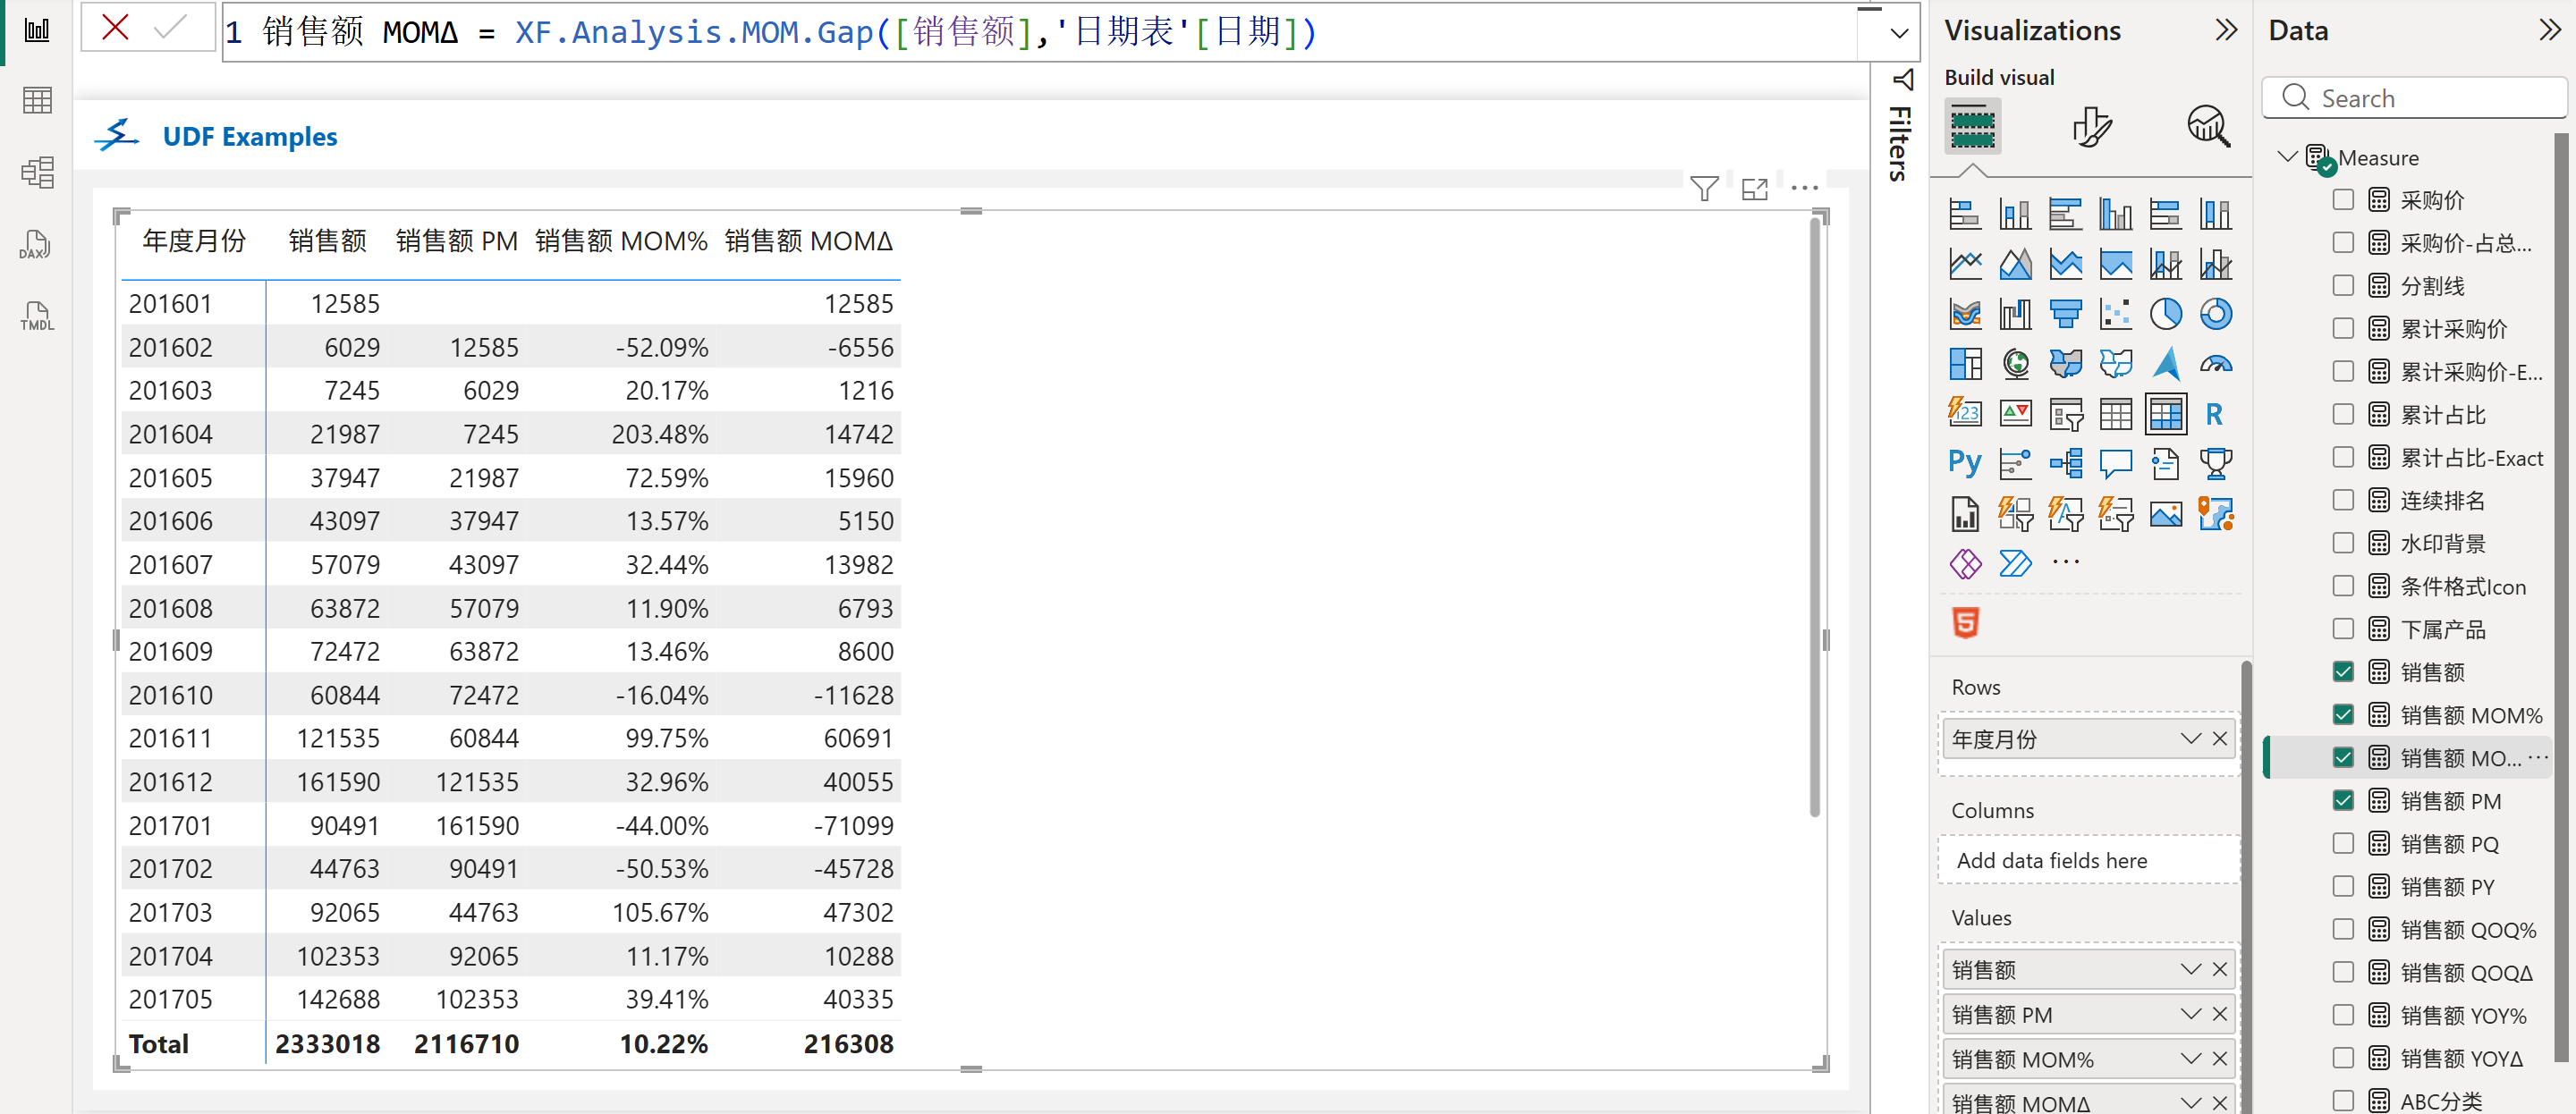The height and width of the screenshot is (1114, 2576).
Task: Open the DAX query view icon
Action: pyautogui.click(x=36, y=244)
